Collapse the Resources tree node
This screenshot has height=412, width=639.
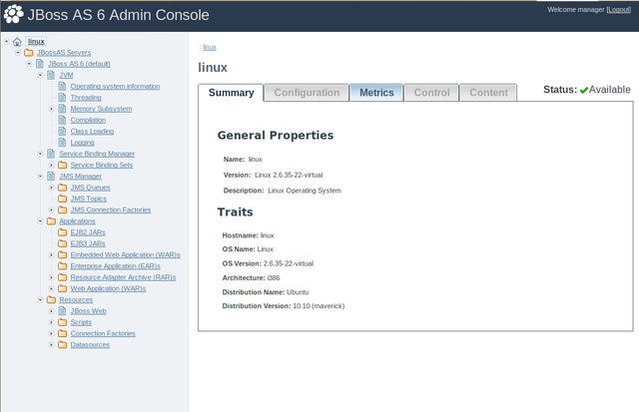[x=40, y=299]
